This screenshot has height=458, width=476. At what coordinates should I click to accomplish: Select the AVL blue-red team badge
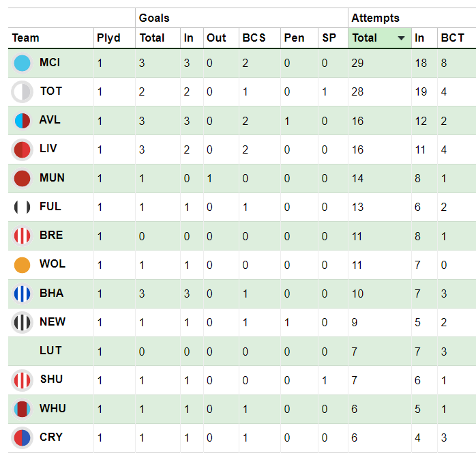coord(22,121)
